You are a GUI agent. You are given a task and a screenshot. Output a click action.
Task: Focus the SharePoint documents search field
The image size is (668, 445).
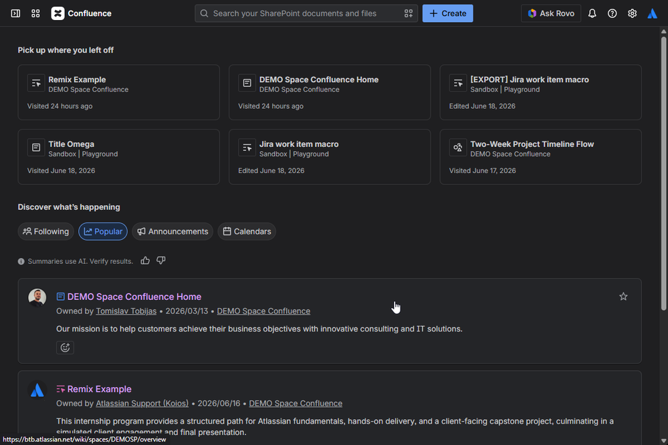(x=306, y=13)
